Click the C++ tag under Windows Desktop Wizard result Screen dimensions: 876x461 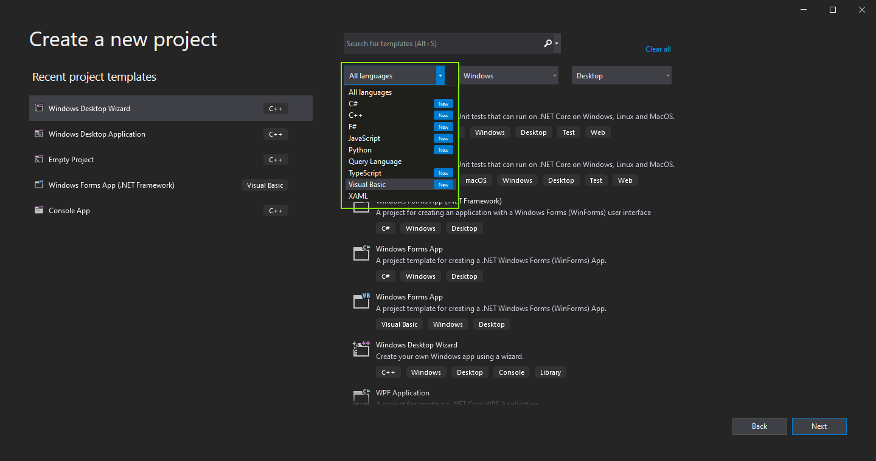pos(388,372)
